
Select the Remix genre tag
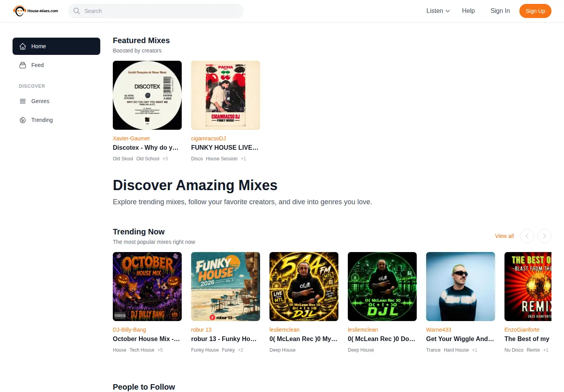tap(533, 350)
